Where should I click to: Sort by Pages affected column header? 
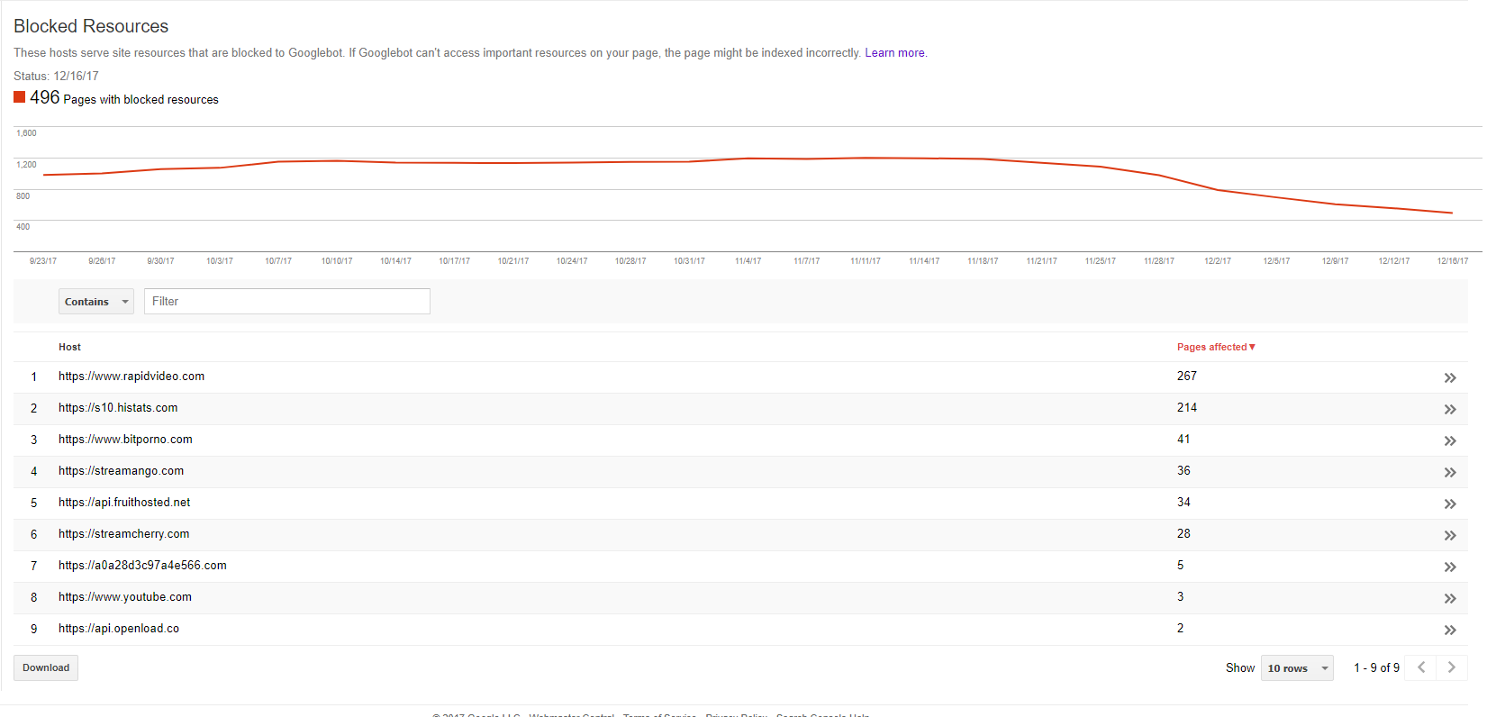tap(1216, 347)
